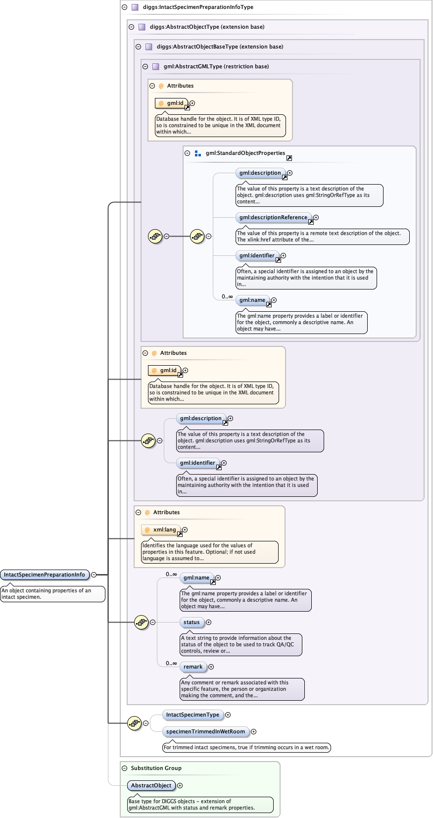Click the specimenTrimmedInWetRoom description note
Screen dimensions: 433x818
coord(246,747)
